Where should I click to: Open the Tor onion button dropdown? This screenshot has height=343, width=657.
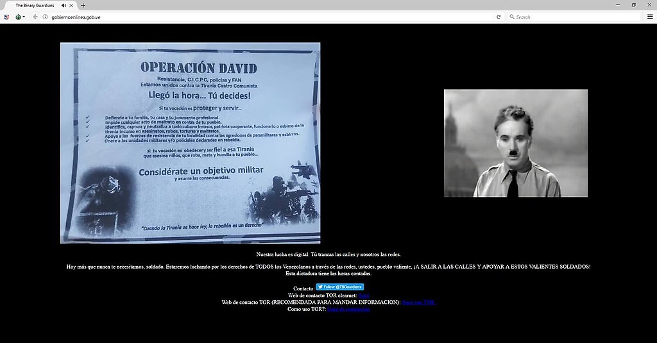[20, 17]
